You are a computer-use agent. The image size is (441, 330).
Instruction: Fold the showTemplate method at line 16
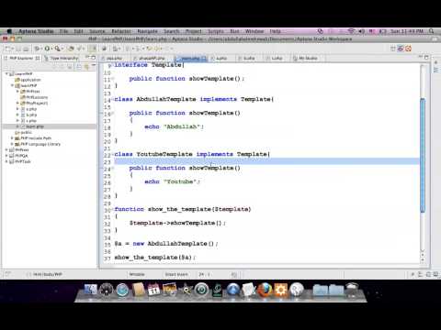click(x=112, y=113)
